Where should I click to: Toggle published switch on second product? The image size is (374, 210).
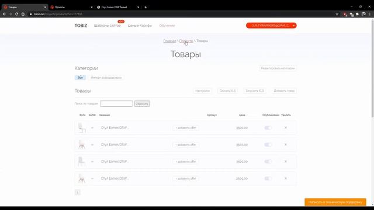pos(268,145)
